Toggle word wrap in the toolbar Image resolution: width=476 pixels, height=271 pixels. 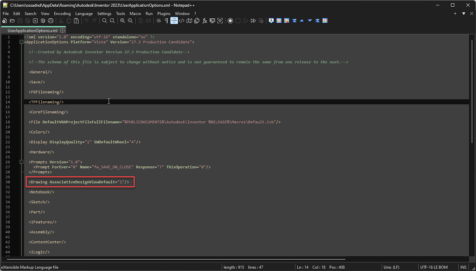pyautogui.click(x=158, y=21)
